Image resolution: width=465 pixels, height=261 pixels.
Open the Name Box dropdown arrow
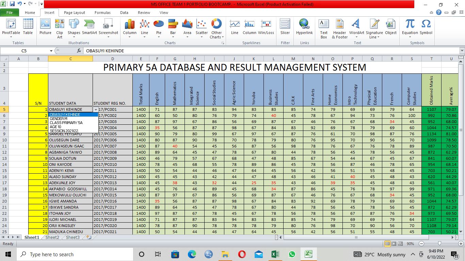(x=51, y=51)
